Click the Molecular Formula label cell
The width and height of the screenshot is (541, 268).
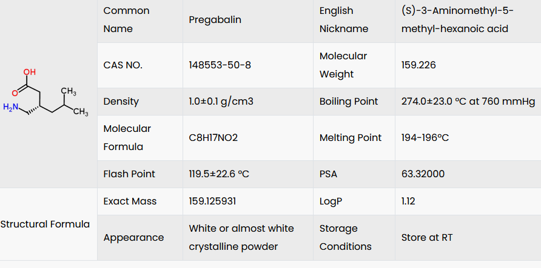click(127, 137)
